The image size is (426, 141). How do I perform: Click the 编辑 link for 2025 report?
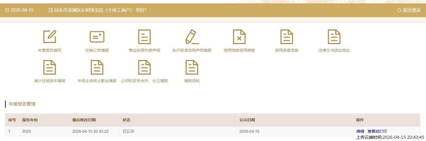click(x=360, y=131)
